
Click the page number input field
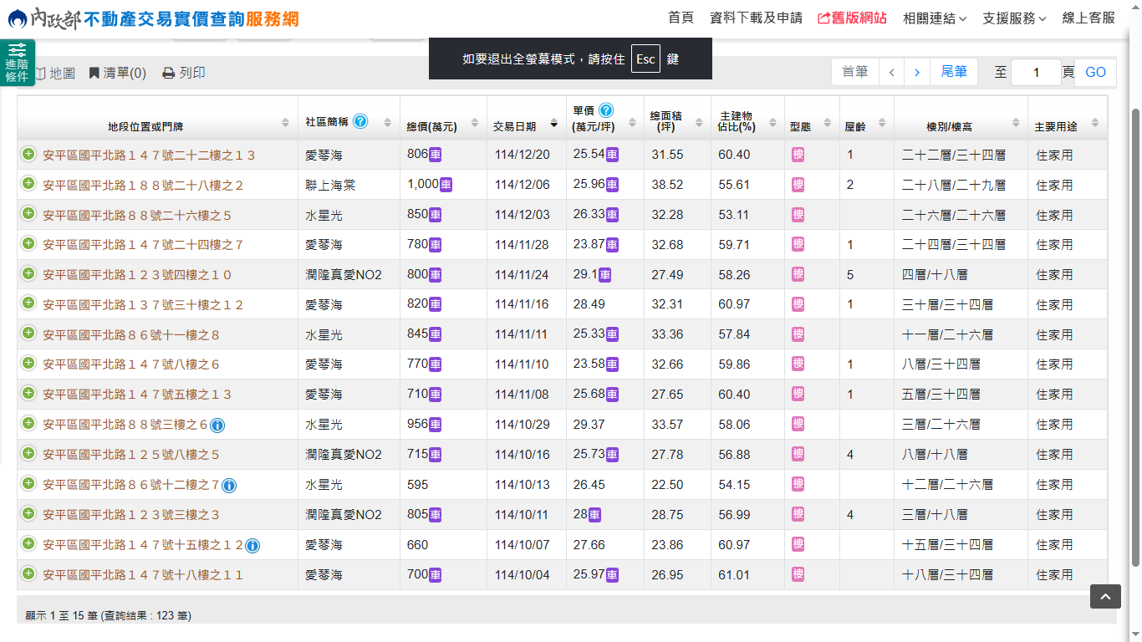tap(1035, 73)
